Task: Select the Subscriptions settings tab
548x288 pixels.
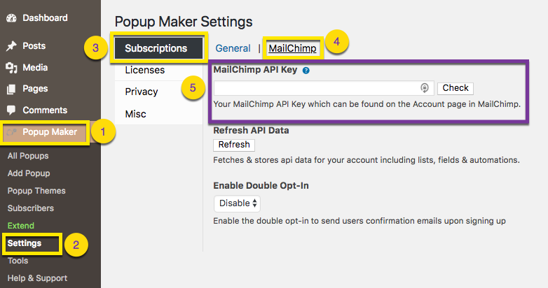Action: [x=158, y=48]
